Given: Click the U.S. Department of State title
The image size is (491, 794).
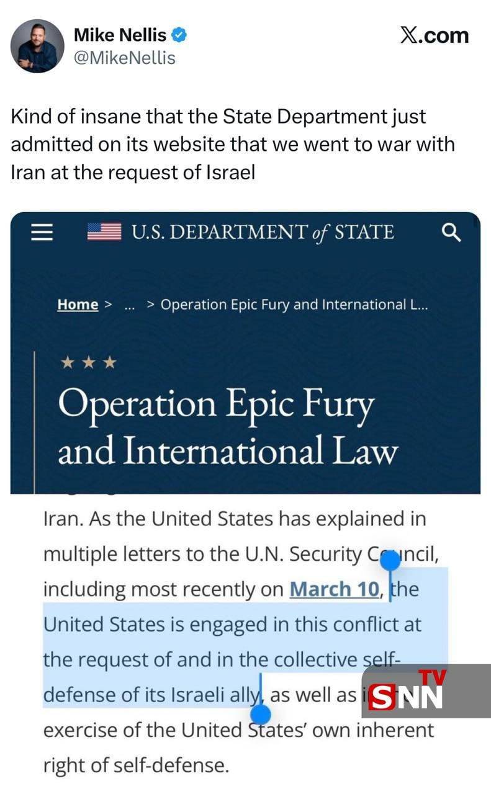Looking at the screenshot, I should [262, 232].
